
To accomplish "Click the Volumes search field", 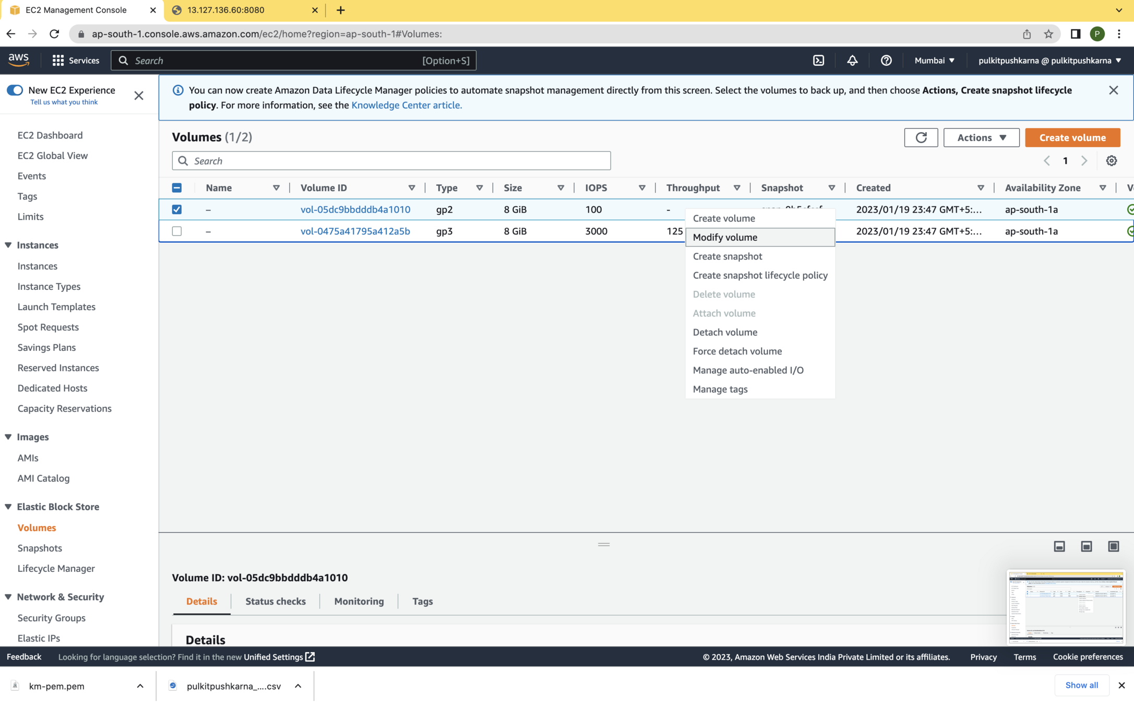I will tap(391, 161).
